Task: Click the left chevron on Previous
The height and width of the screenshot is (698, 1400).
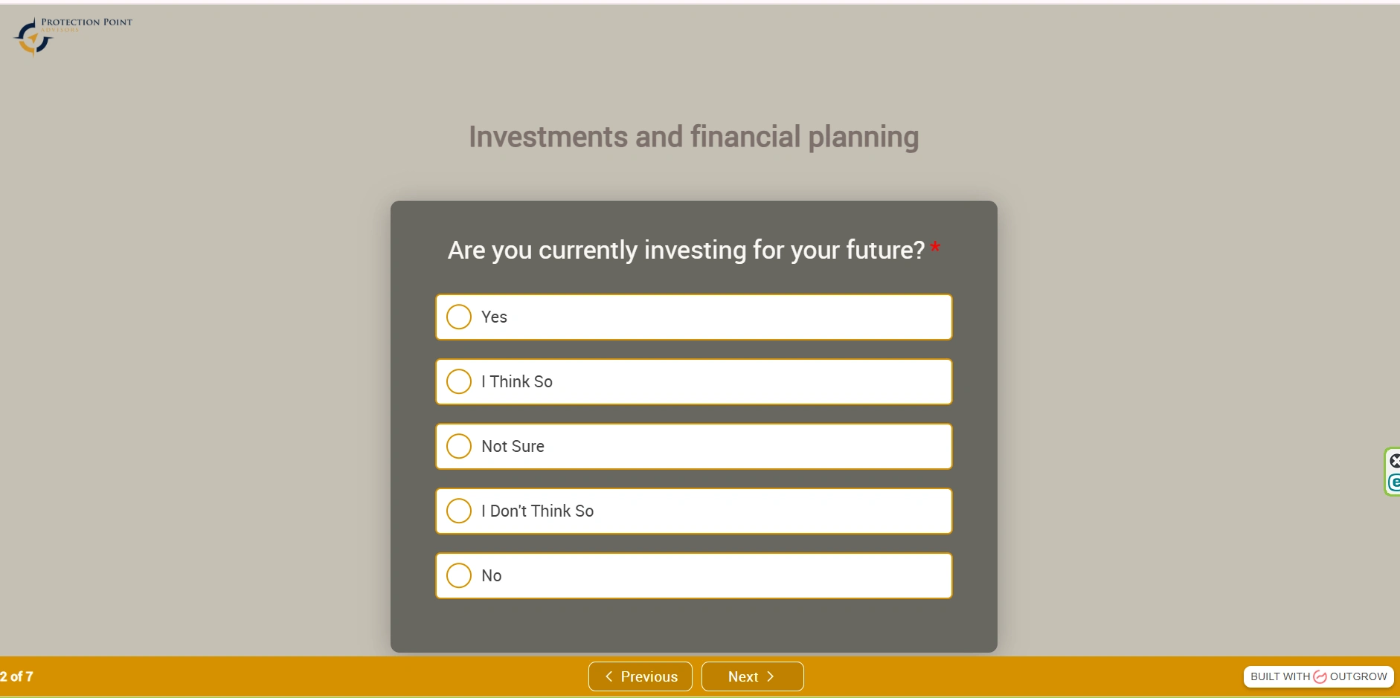Action: [609, 676]
